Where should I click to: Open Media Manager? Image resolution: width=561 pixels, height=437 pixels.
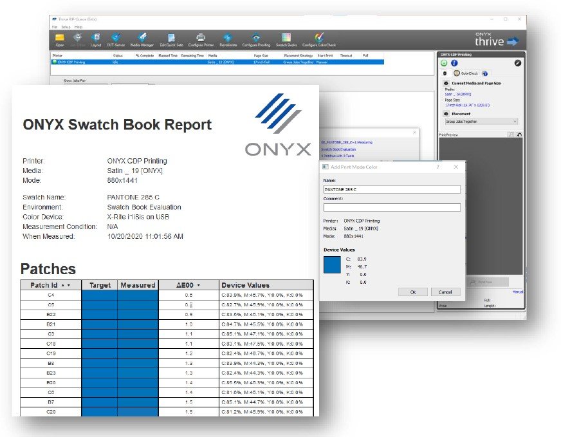pos(142,39)
